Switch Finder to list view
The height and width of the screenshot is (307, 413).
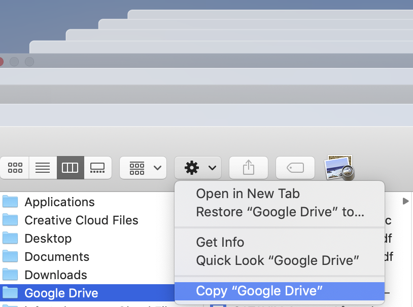pos(43,168)
